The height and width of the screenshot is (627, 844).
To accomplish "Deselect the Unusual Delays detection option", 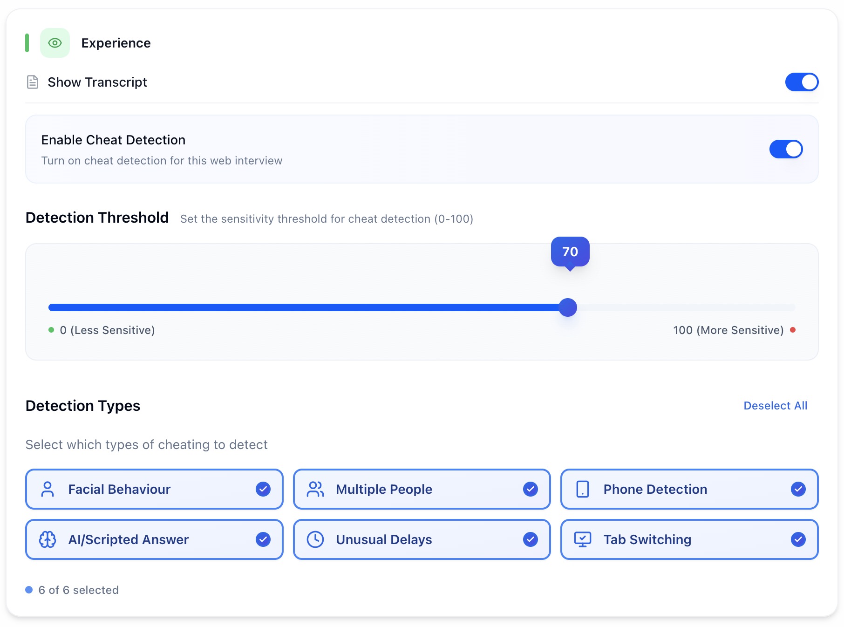I will [x=531, y=539].
